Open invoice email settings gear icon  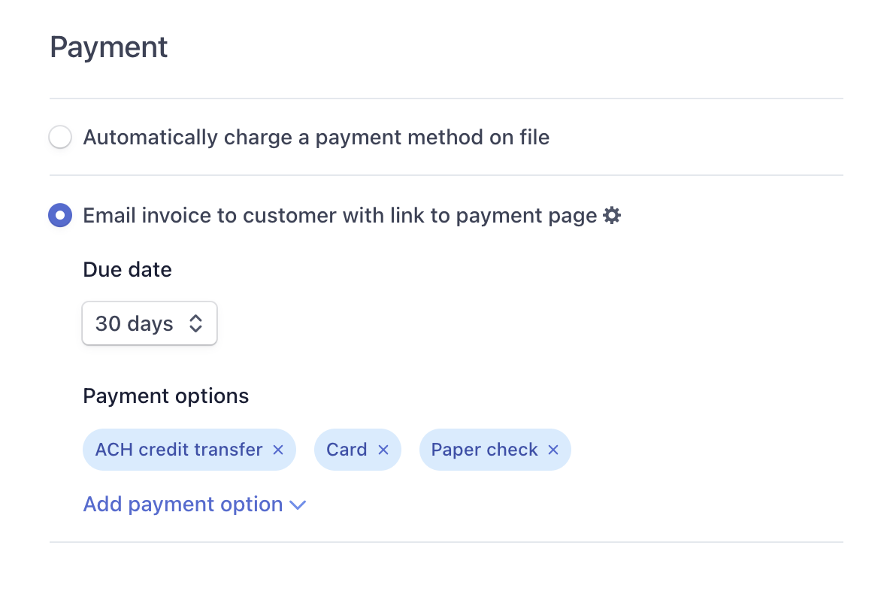[x=613, y=216]
